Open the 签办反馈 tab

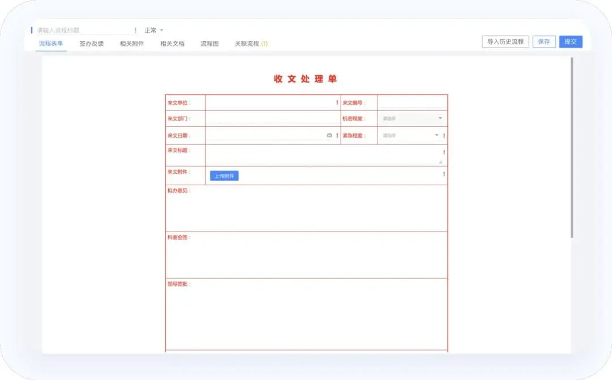pyautogui.click(x=91, y=44)
